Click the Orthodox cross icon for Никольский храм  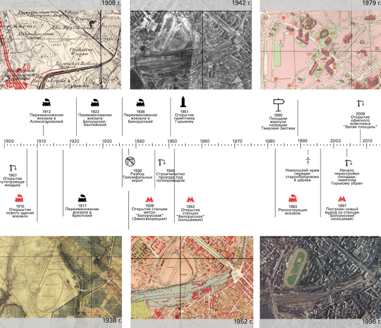(308, 162)
